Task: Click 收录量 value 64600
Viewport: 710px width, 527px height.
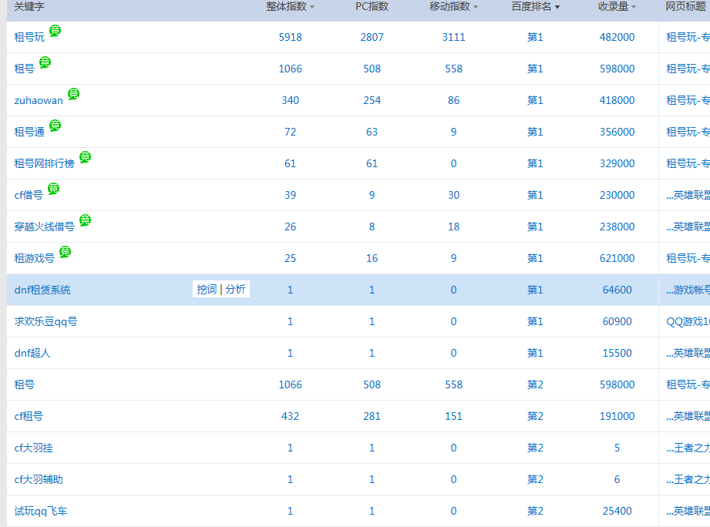Action: [x=617, y=290]
